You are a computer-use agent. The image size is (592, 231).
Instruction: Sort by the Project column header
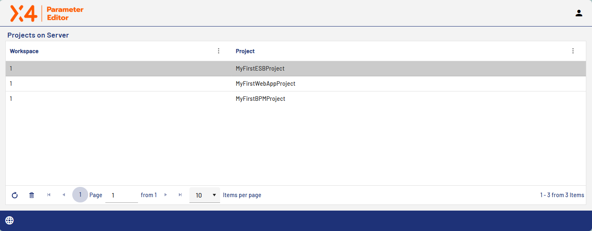click(245, 51)
